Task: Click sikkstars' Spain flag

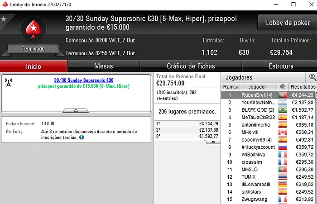Action: coord(283,192)
